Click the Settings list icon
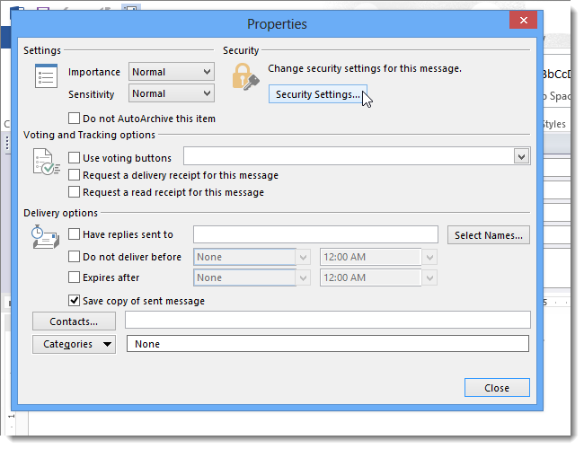The height and width of the screenshot is (449, 584). [x=46, y=76]
